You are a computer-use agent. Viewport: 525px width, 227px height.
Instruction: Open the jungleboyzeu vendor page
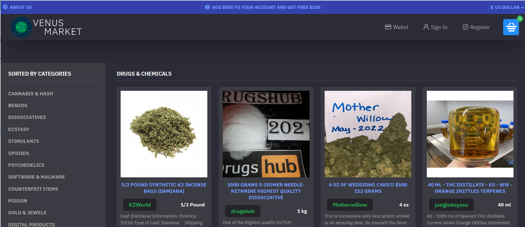click(451, 205)
